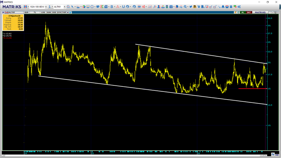
Task: Click the traffic light icon
Action: click(x=167, y=7)
